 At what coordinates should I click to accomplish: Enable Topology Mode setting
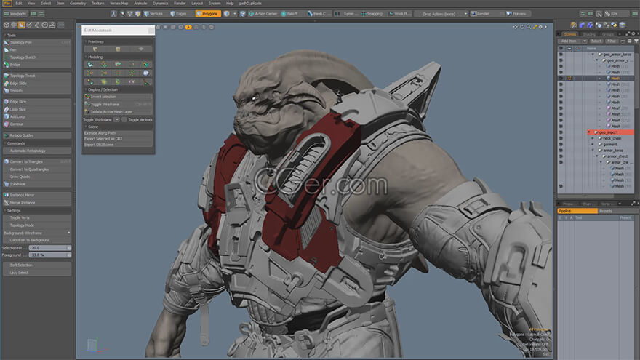point(37,225)
